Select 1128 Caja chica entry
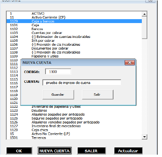The width and height of the screenshot is (162, 157). pos(74,130)
